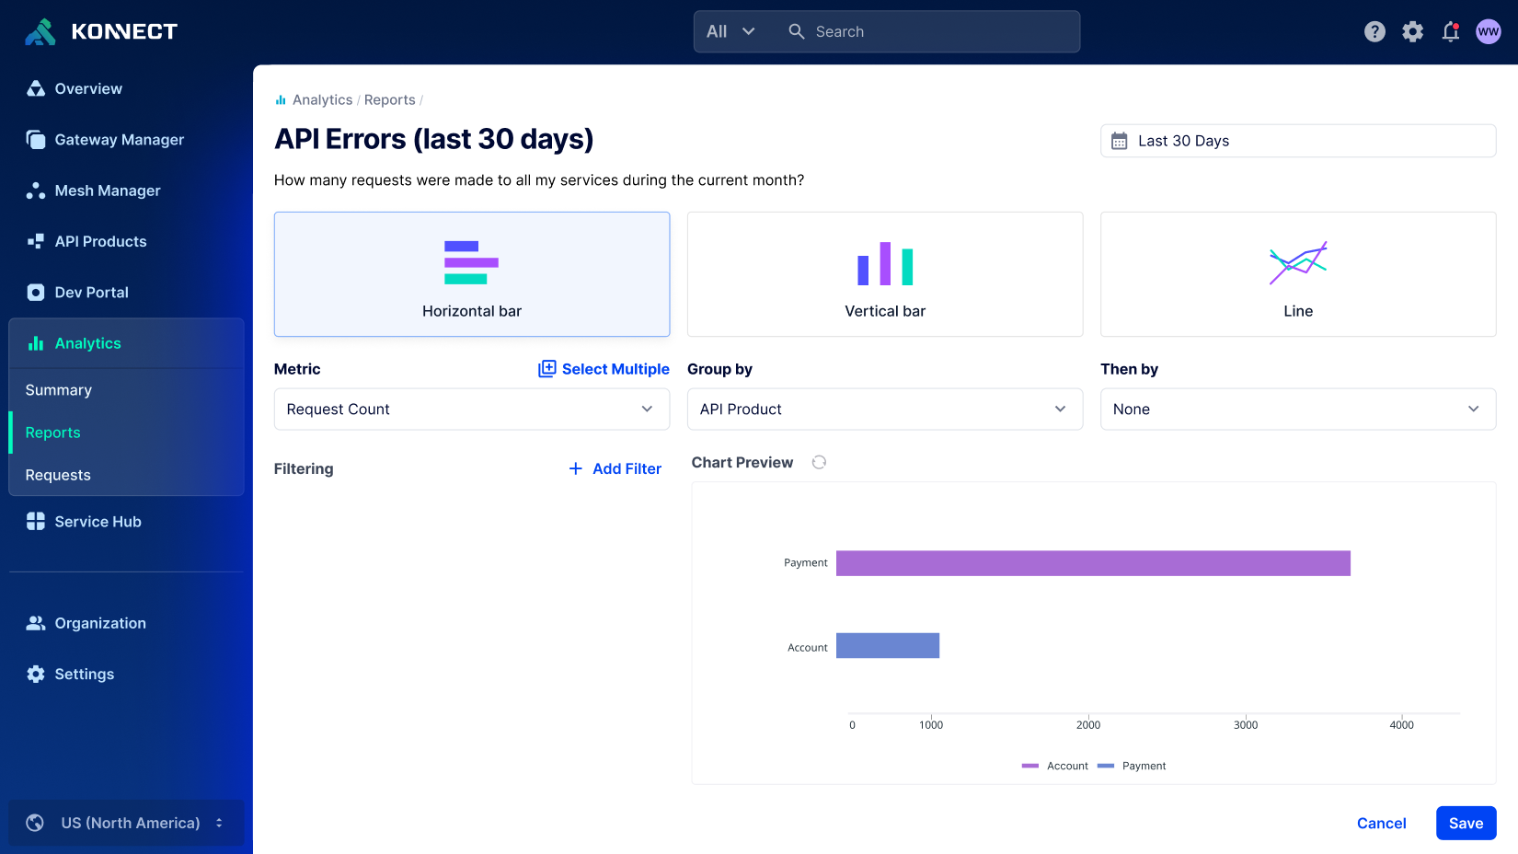Click the Search input field
Viewport: 1518px width, 854px height.
point(938,32)
